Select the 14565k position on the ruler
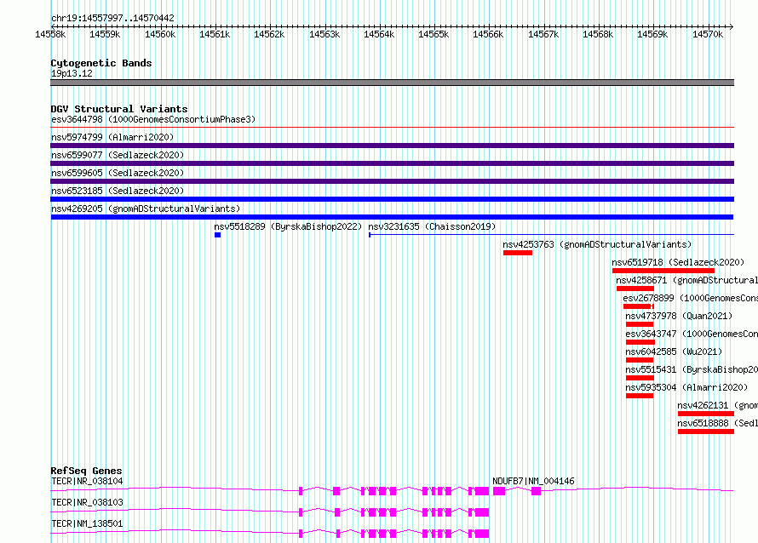The image size is (758, 543). [434, 34]
